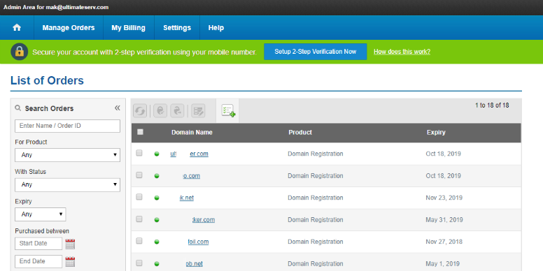Sort by Domain Name column header
Viewport: 543px width, 271px height.
192,133
